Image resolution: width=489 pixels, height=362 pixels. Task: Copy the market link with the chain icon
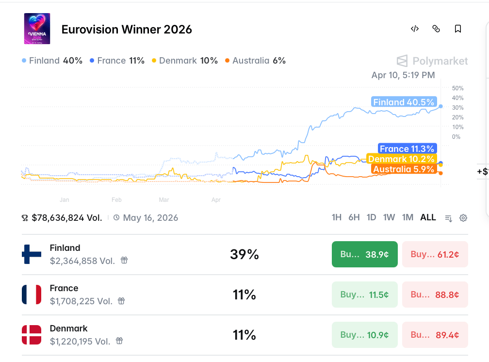tap(436, 29)
